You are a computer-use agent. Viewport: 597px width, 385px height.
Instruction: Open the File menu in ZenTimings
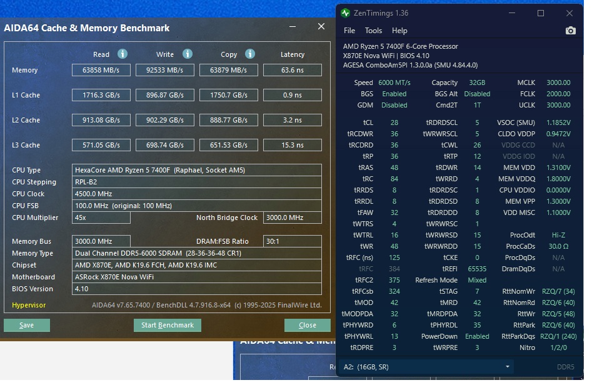tap(349, 31)
